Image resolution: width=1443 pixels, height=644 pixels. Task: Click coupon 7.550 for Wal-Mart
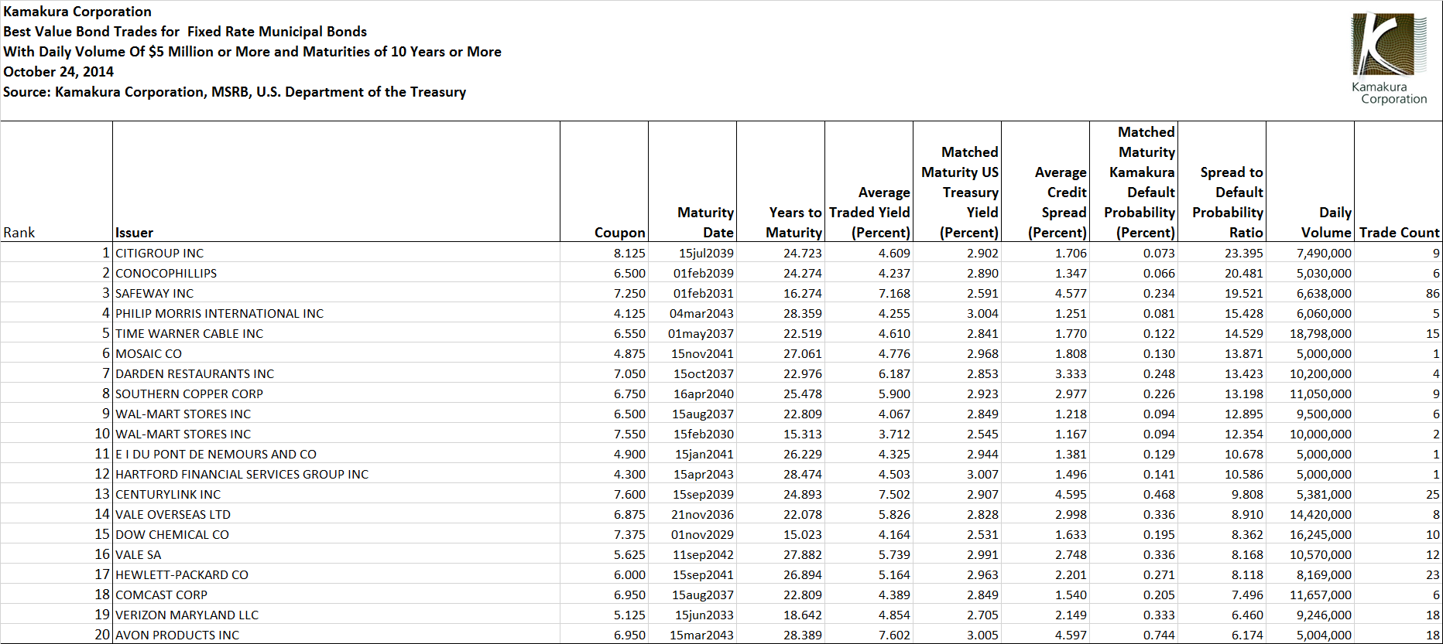tap(629, 434)
